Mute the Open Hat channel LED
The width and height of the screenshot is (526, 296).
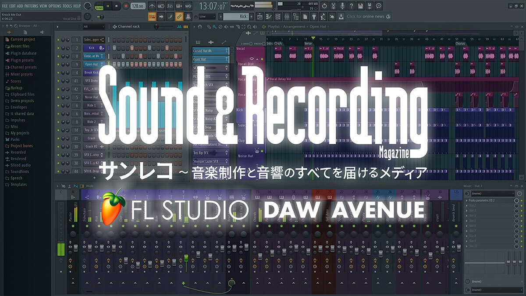coord(58,64)
